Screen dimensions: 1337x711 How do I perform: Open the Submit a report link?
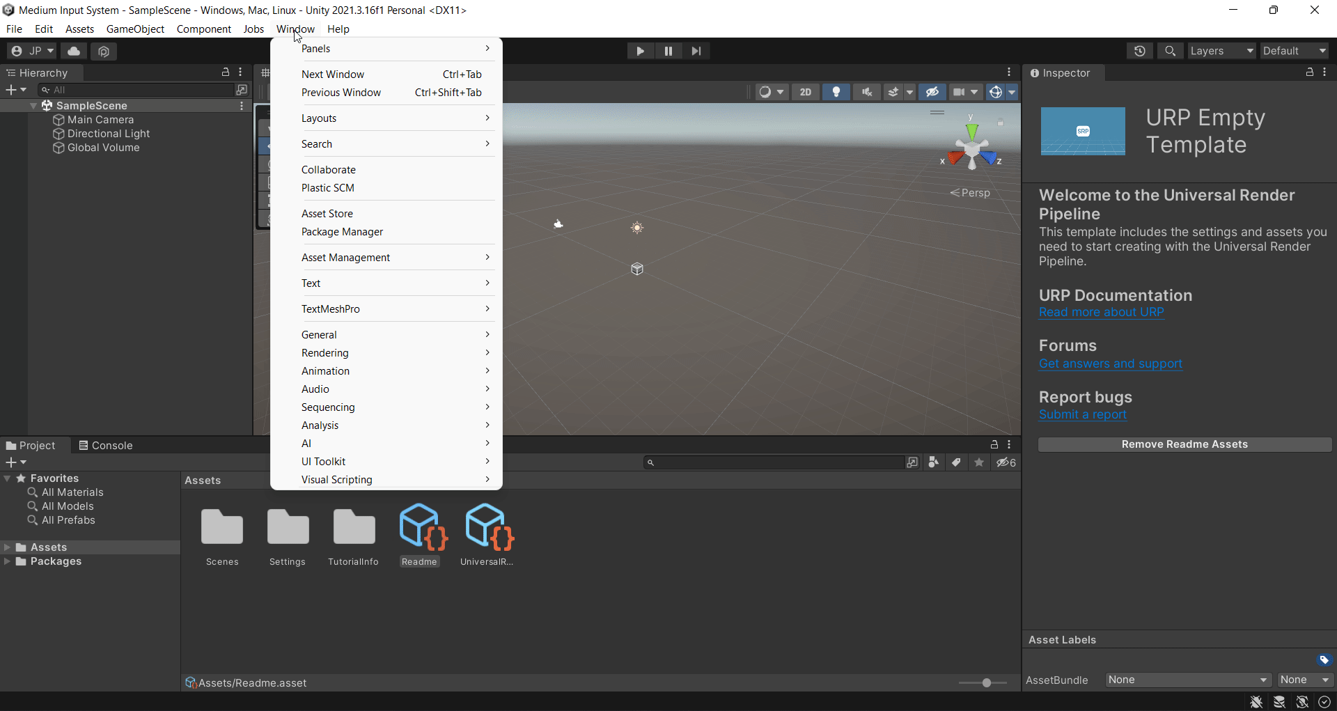point(1082,414)
